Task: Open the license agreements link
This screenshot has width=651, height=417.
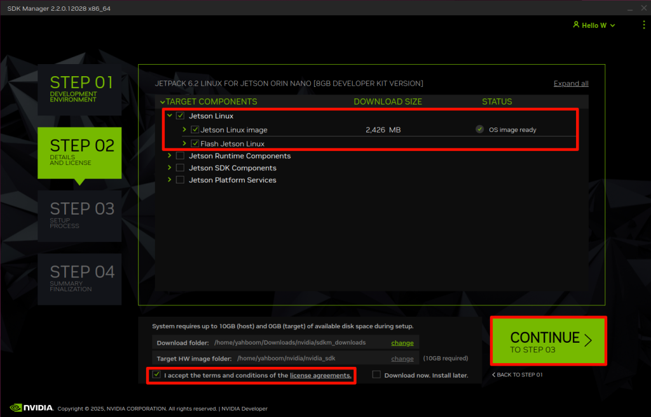Action: (320, 376)
